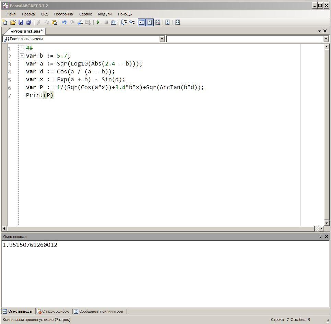Maximize the PascalABC.NET window
331x324 pixels.
320,6
